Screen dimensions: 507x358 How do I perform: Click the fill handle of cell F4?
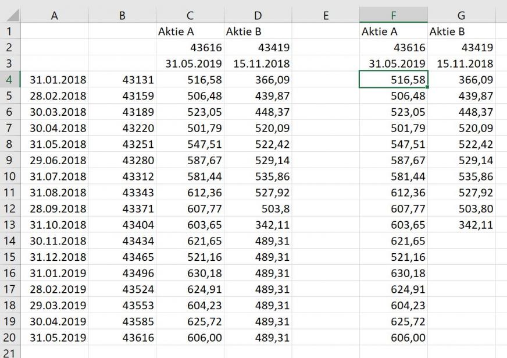427,87
